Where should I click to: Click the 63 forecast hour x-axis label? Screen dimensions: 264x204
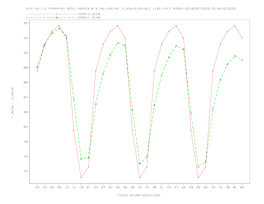click(191, 187)
